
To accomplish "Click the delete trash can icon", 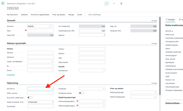I will pos(121,4).
